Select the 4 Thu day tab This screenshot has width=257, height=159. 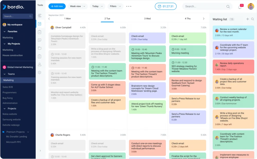[x=188, y=19]
